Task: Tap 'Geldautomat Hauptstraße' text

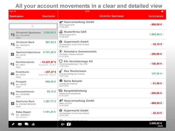Action: tap(70, 94)
